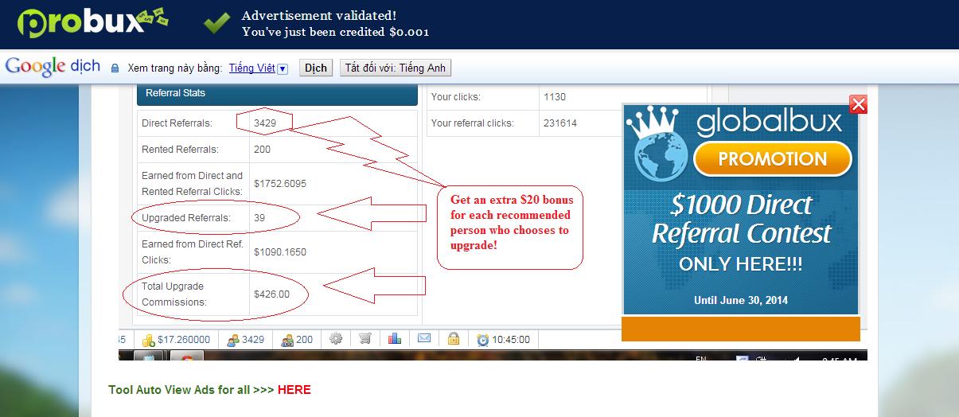Image resolution: width=959 pixels, height=417 pixels.
Task: Open the envelope messages icon
Action: pos(424,338)
